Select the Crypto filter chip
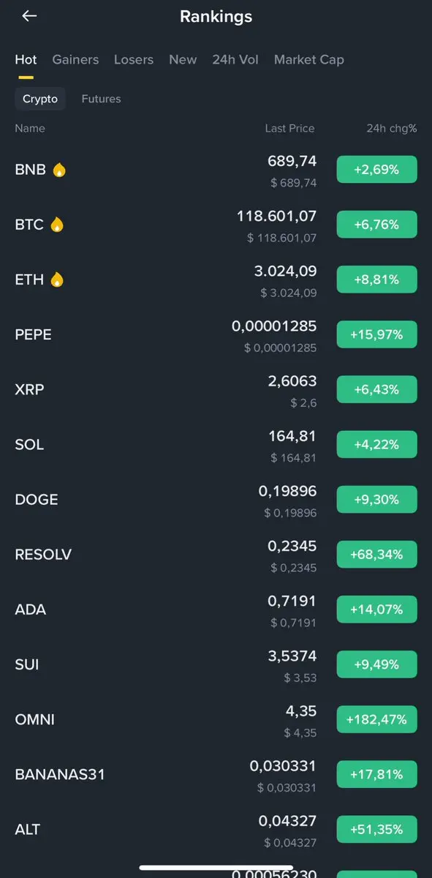The image size is (432, 878). [x=40, y=99]
